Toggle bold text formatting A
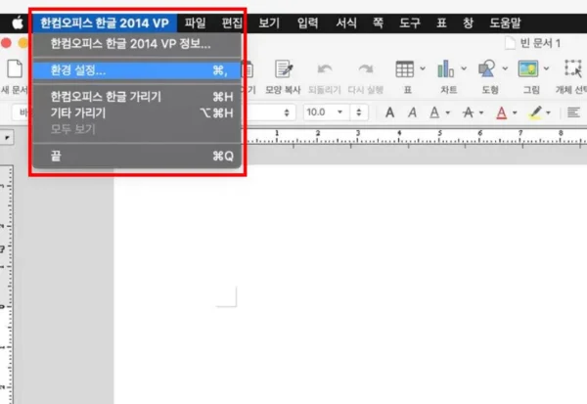This screenshot has height=404, width=587. tap(389, 112)
